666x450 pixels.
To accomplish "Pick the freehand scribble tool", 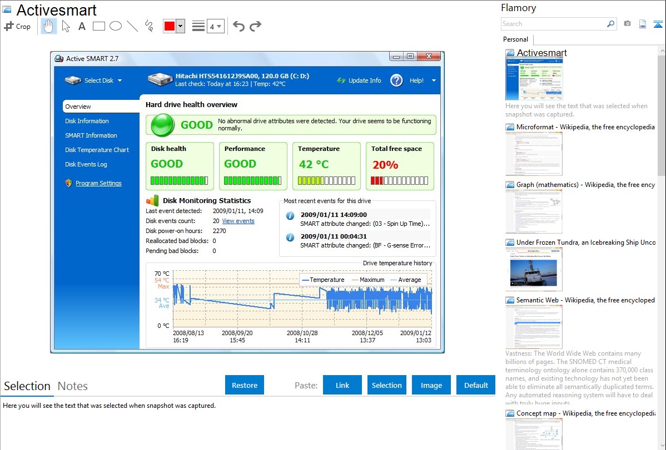I will (148, 26).
